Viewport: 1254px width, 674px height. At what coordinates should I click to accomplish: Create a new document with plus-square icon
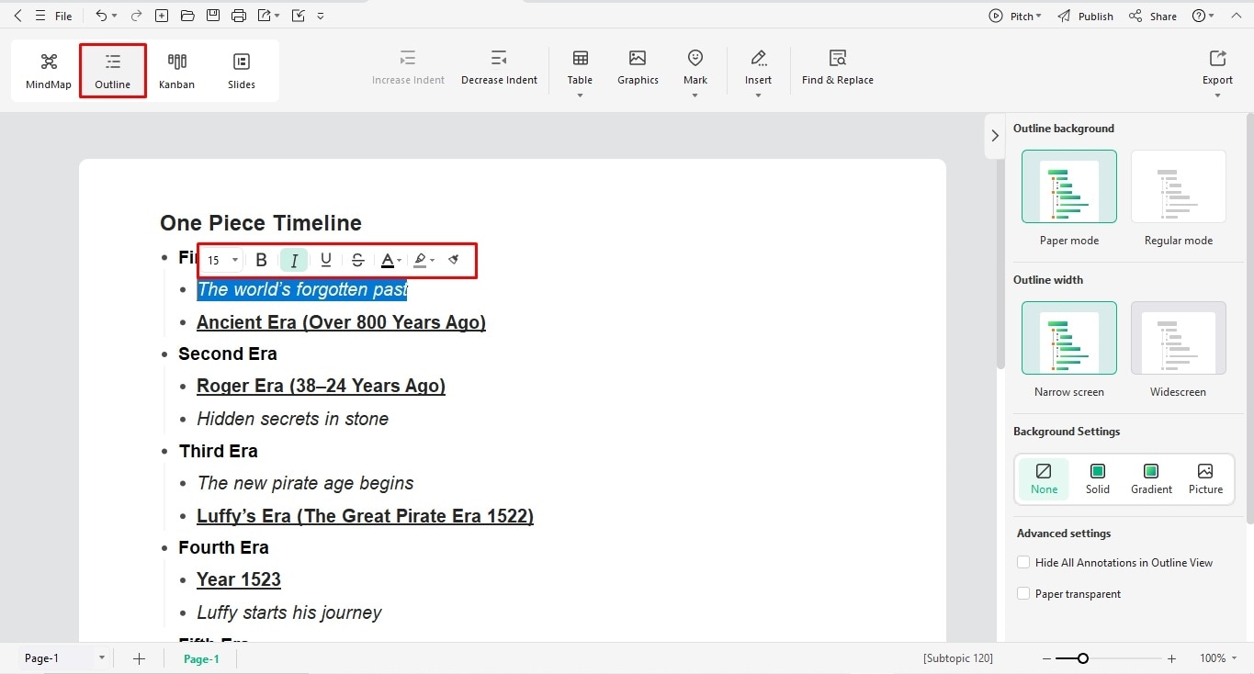162,16
